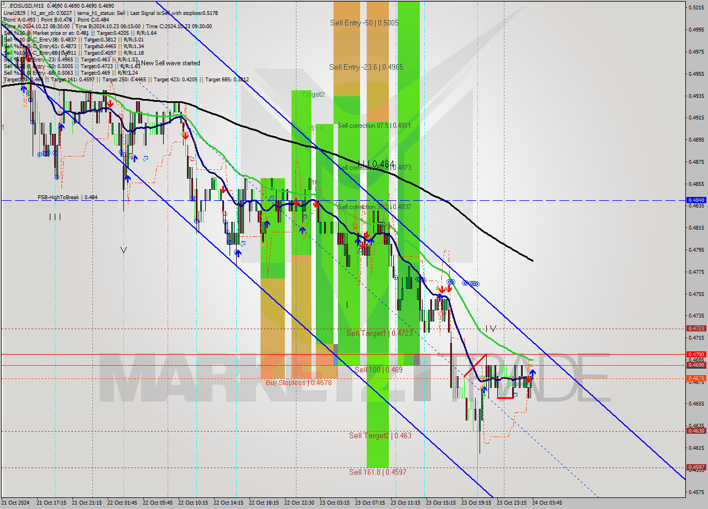Click the blue 0.4840 price tag on the axis
This screenshot has height=509, width=708.
tap(695, 200)
